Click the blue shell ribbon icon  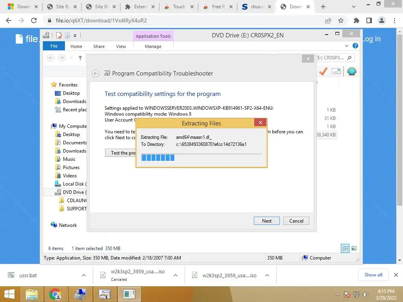click(x=351, y=71)
